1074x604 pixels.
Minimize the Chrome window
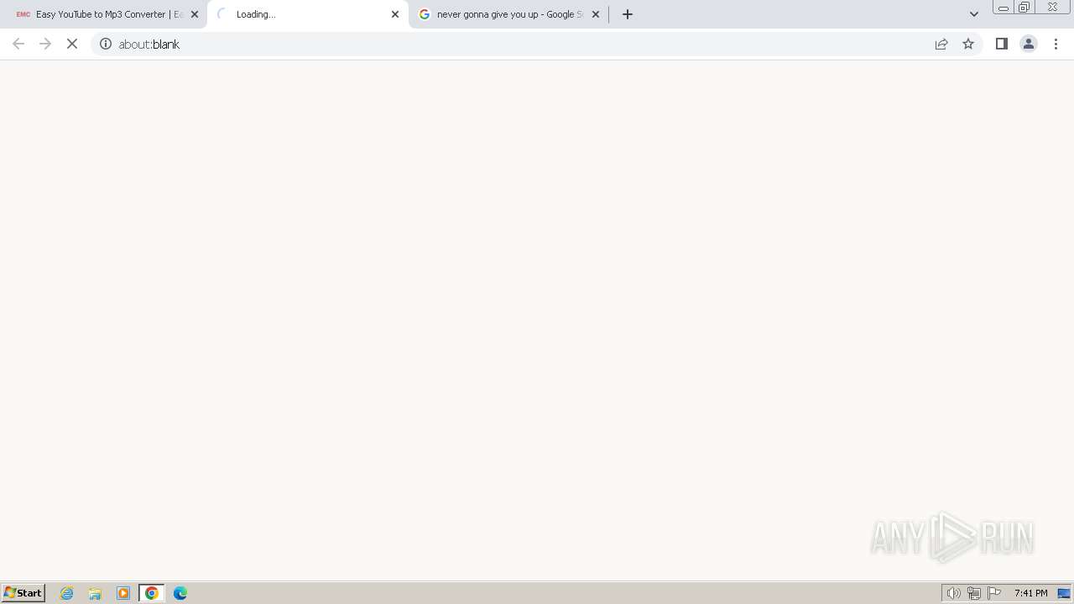pyautogui.click(x=1004, y=8)
